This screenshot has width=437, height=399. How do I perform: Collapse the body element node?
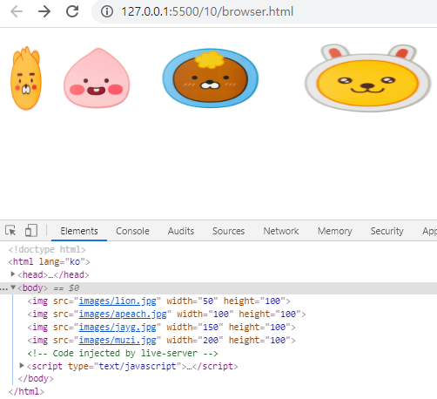[x=13, y=287]
